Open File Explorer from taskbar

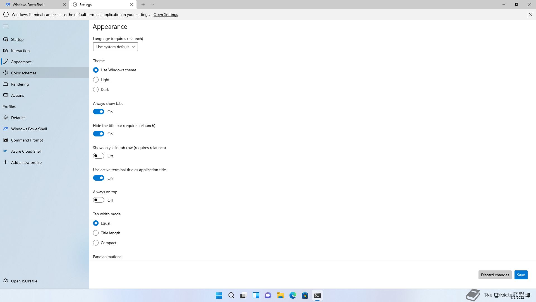tap(281, 295)
